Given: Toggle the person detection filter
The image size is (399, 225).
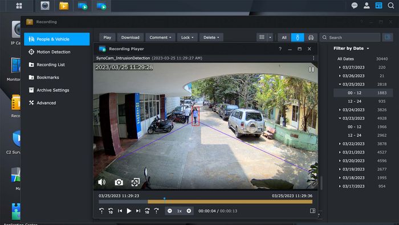Looking at the screenshot, I should (x=298, y=38).
